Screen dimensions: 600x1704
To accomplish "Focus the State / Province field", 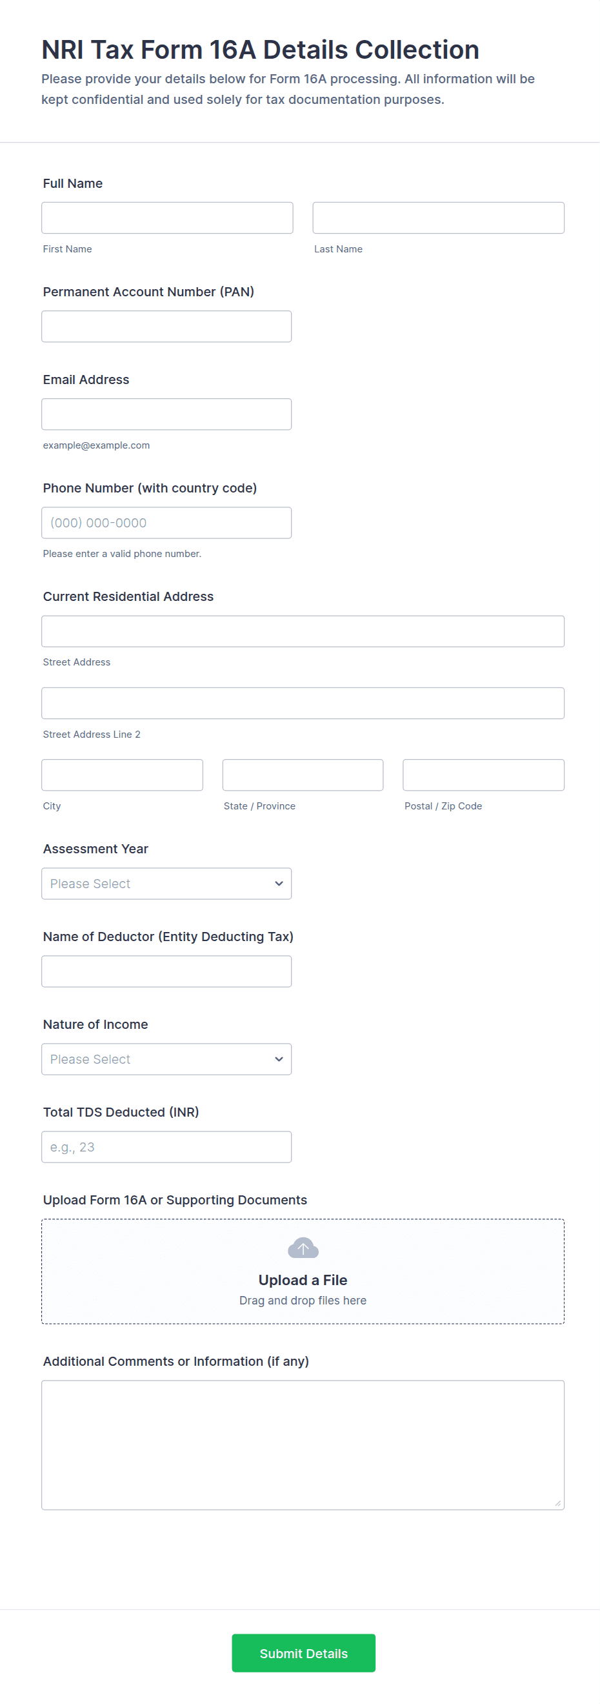I will tap(303, 775).
